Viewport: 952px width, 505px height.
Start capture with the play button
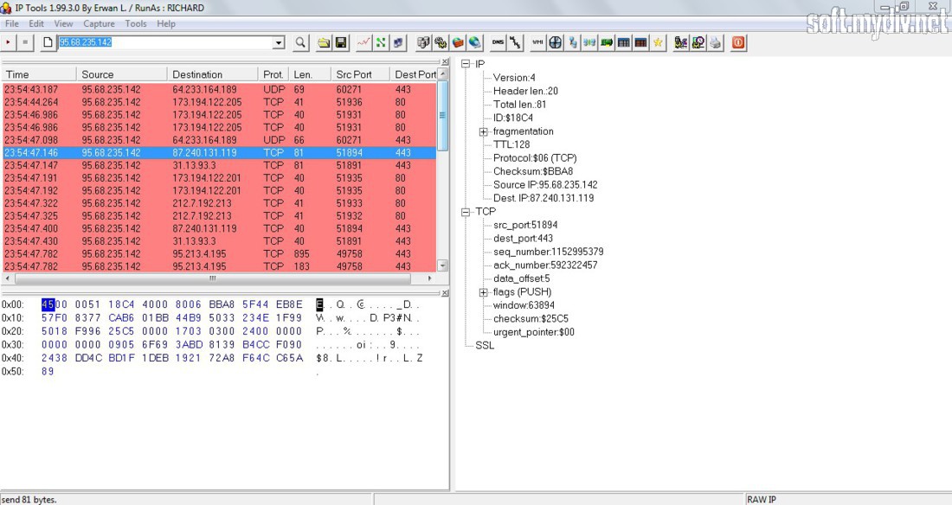click(x=9, y=42)
